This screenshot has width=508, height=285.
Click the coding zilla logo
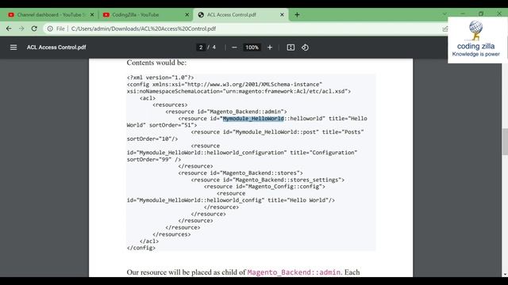[475, 40]
